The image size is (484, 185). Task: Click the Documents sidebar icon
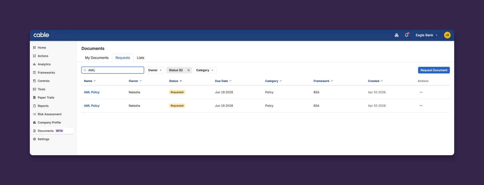[x=34, y=131]
